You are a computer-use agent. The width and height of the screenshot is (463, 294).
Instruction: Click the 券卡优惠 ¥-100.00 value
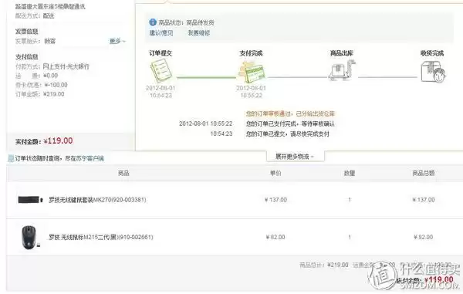(x=56, y=85)
